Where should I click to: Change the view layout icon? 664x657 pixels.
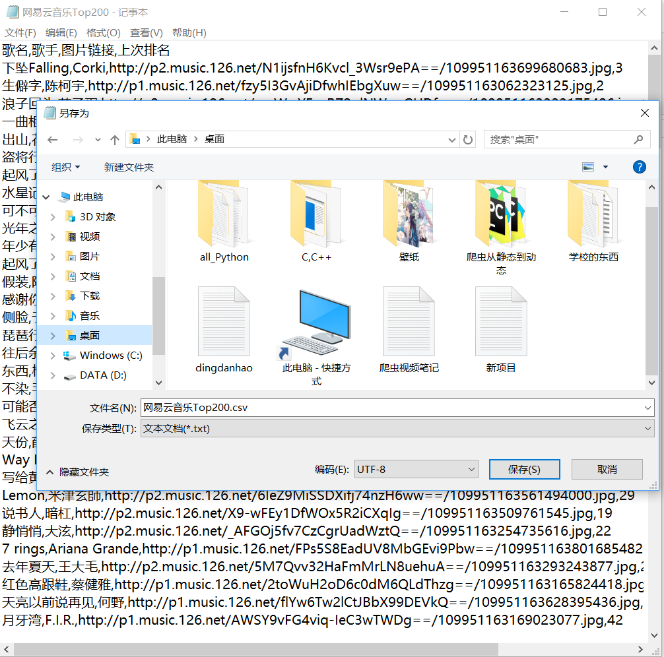click(x=588, y=167)
